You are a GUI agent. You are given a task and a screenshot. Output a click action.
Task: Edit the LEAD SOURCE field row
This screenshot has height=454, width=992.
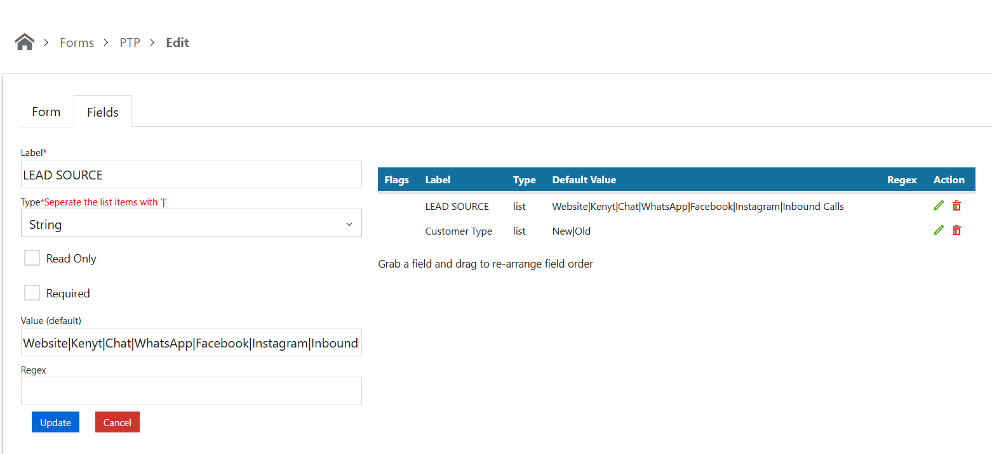coord(939,205)
